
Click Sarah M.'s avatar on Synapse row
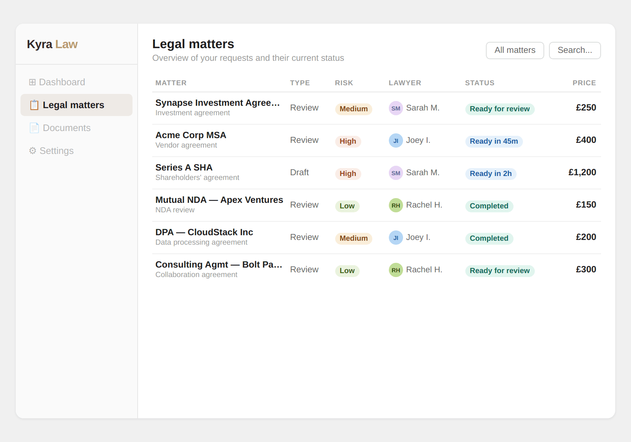396,108
